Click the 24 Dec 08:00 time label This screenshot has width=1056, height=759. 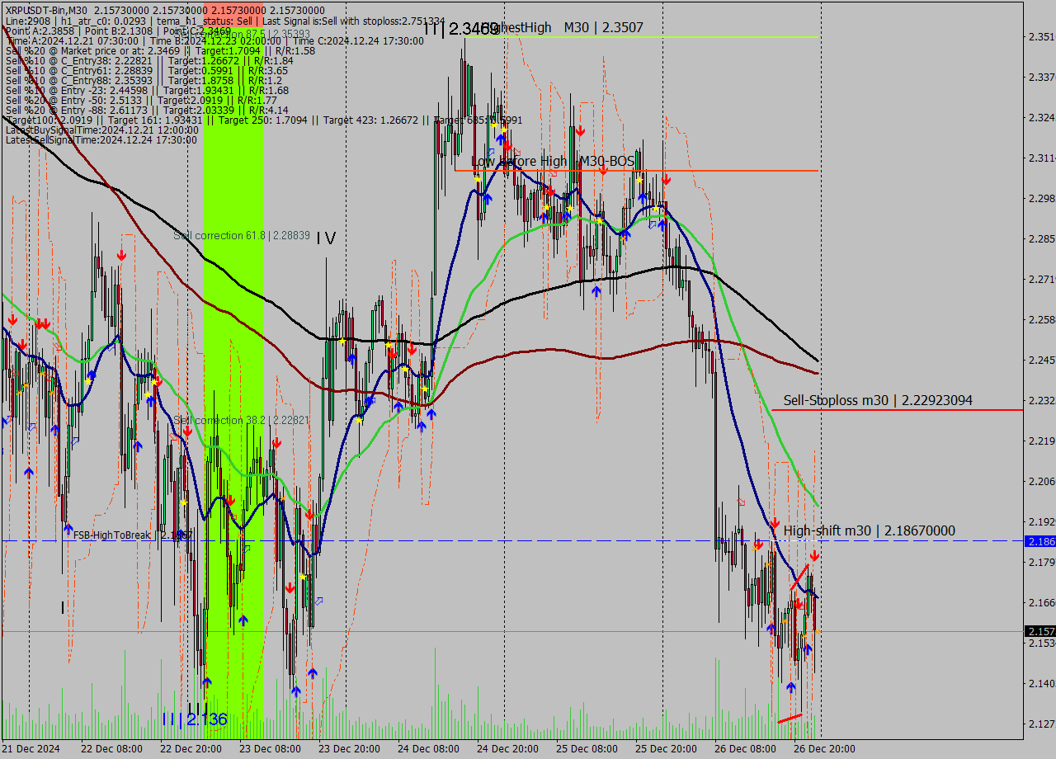(x=429, y=749)
